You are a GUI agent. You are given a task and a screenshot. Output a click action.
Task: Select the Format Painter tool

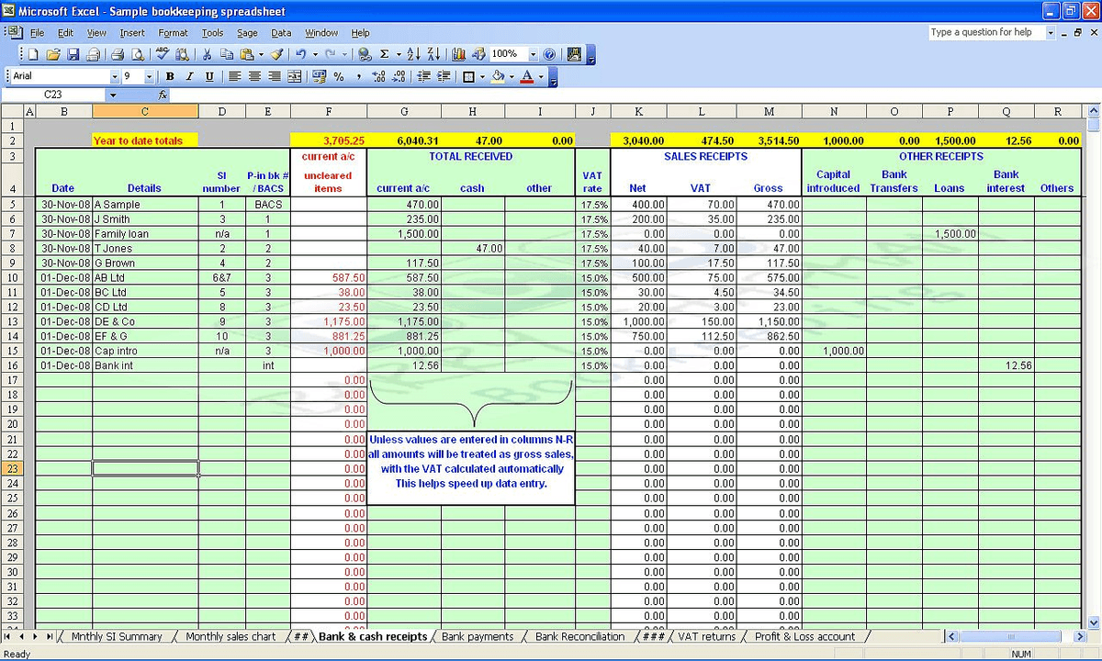(276, 54)
